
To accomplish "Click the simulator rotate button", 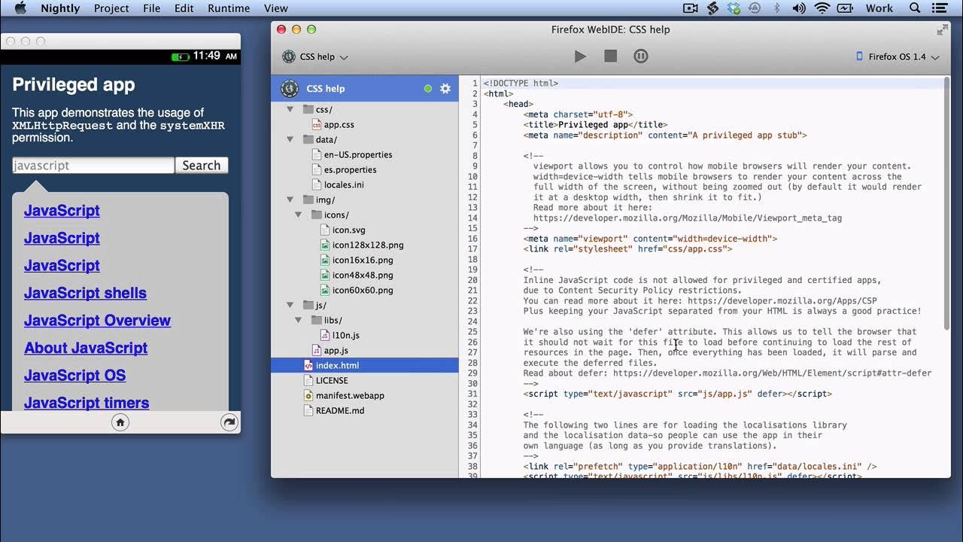I will tap(229, 422).
